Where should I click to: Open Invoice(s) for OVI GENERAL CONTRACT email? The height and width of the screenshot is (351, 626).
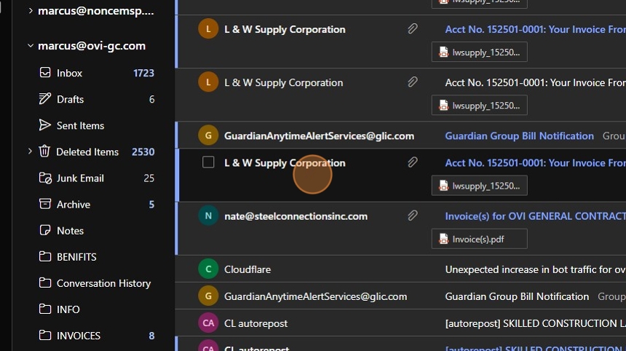click(x=400, y=229)
